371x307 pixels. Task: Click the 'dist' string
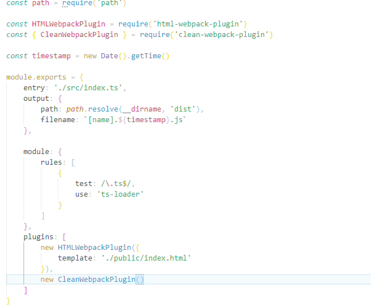tap(182, 109)
